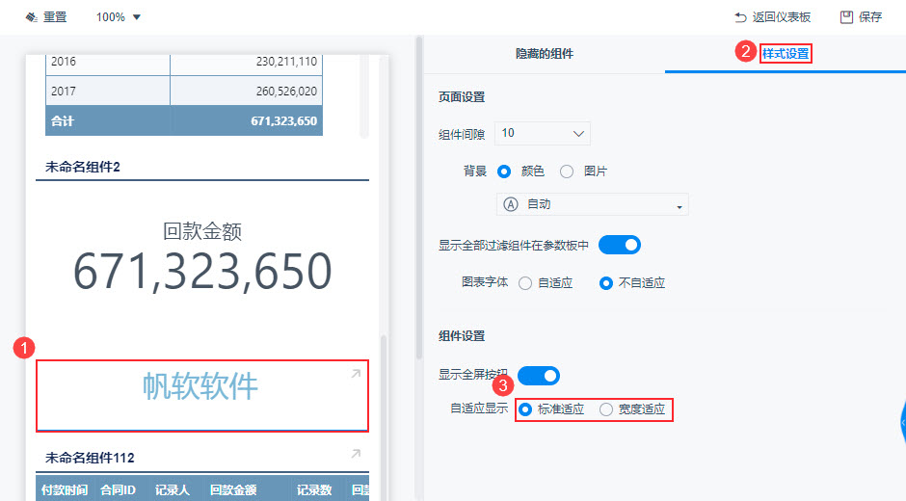Open the 自动 background color dropdown
Viewport: 906px width, 501px height.
[x=592, y=204]
